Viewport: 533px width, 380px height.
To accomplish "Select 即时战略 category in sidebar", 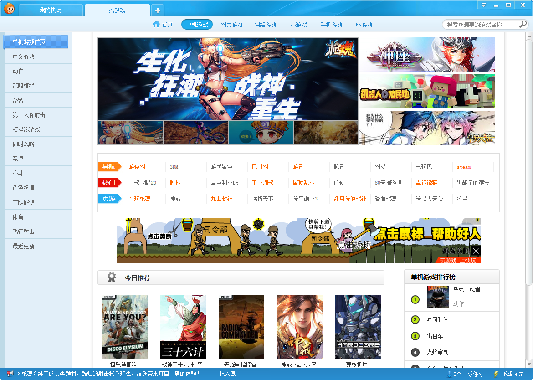I will pos(39,144).
